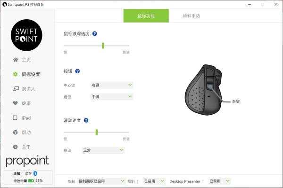Expand the 中心键 dropdown showing 右键
The height and width of the screenshot is (188, 283).
111,85
